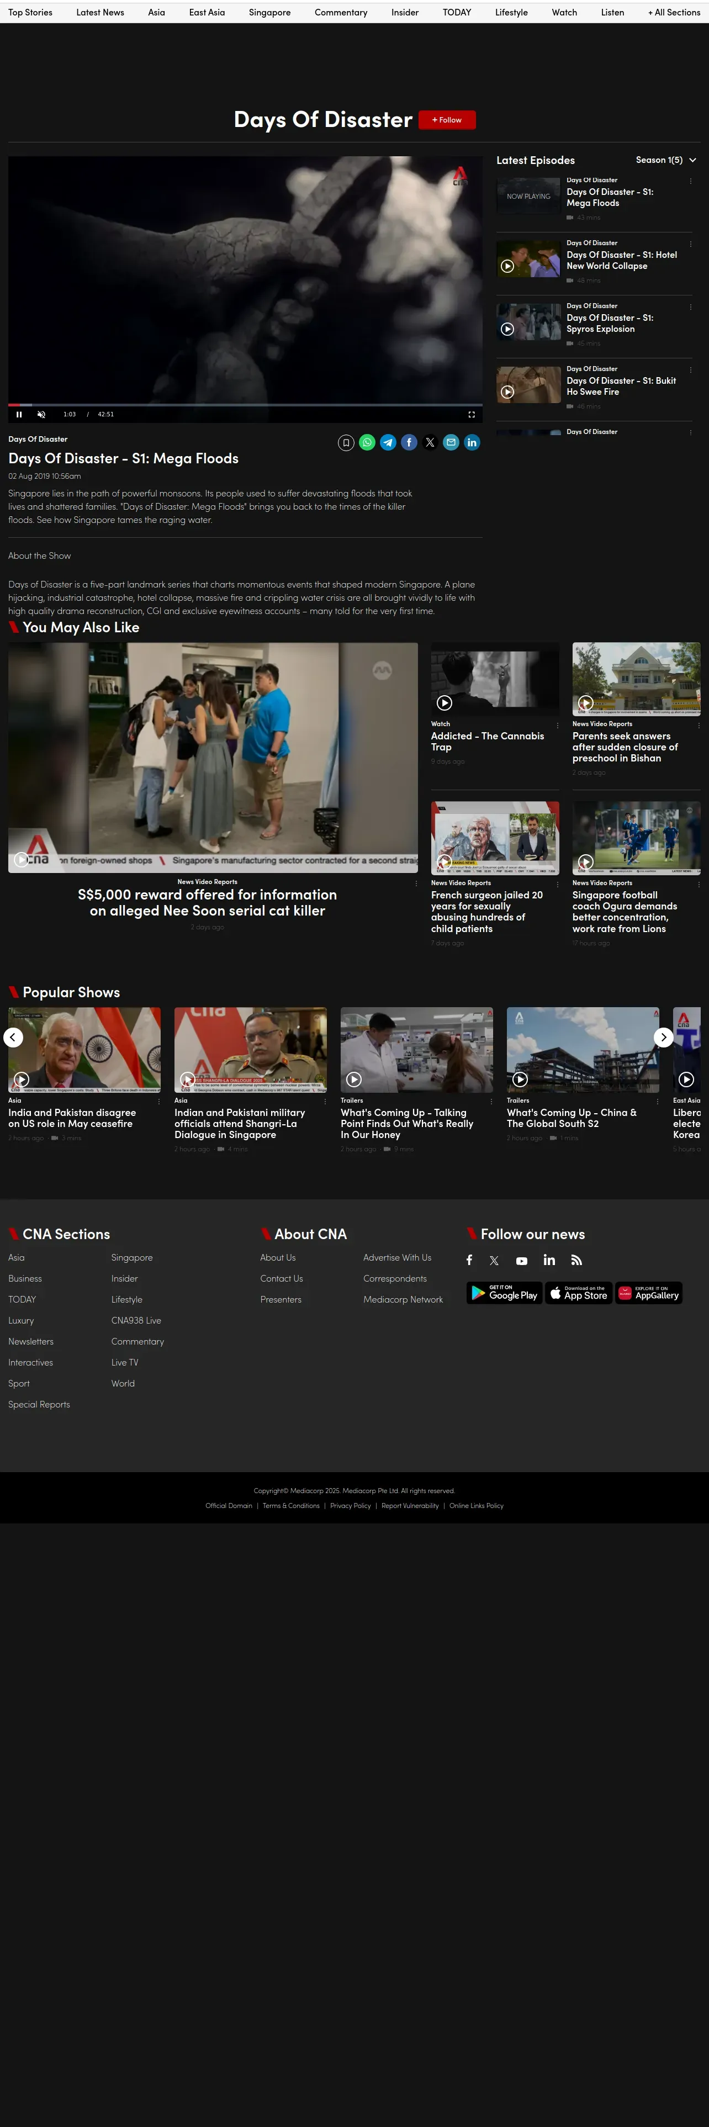This screenshot has width=709, height=2127.
Task: Open the Season 1(5) dropdown
Action: pos(666,160)
